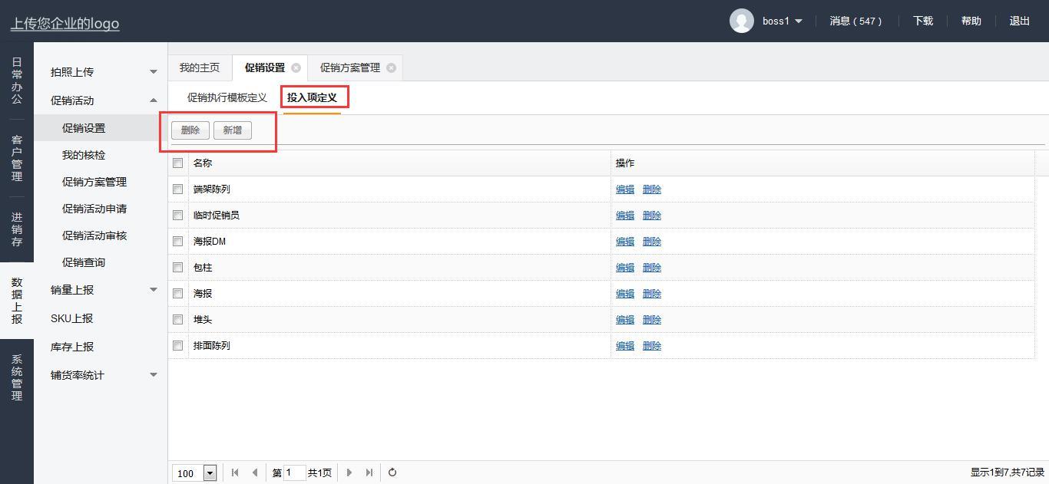Switch to 促销执行模板定义 sub-tab
Image resolution: width=1049 pixels, height=484 pixels.
tap(227, 97)
